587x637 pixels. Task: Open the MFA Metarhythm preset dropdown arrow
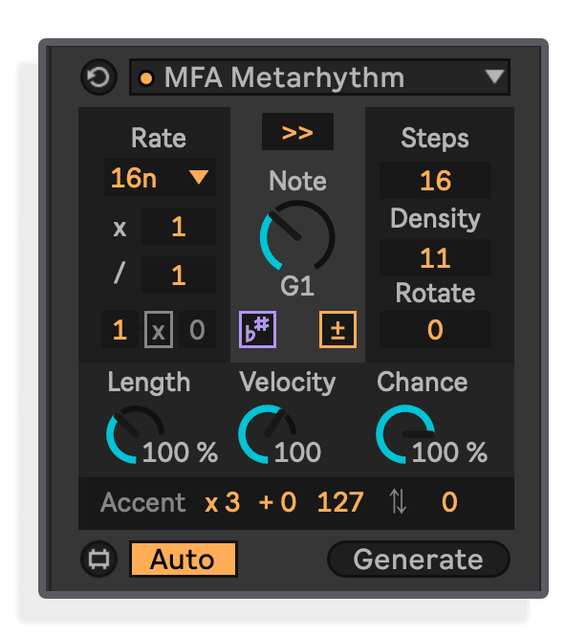click(494, 77)
